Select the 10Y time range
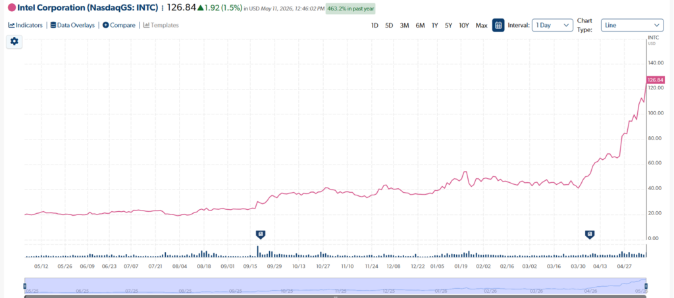This screenshot has width=674, height=298. pyautogui.click(x=464, y=26)
